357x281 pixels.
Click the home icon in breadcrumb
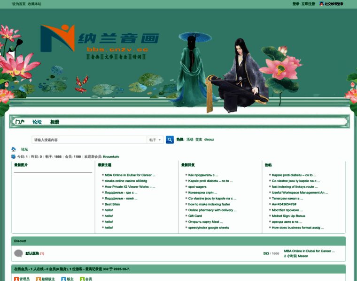point(14,149)
